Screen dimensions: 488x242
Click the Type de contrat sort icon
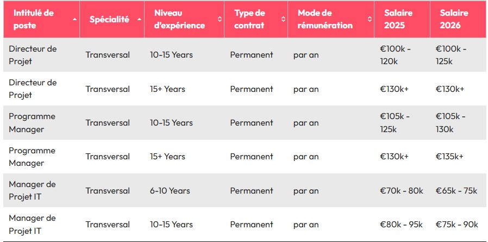tap(283, 19)
